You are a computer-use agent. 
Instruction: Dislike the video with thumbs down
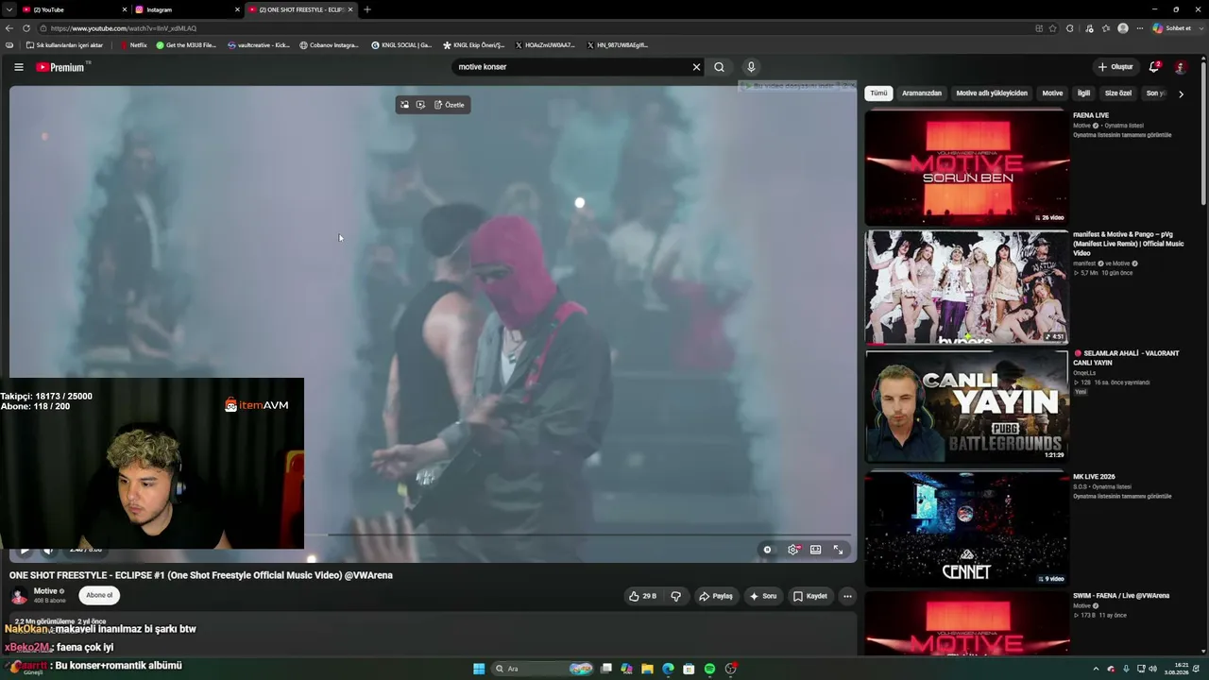point(676,596)
